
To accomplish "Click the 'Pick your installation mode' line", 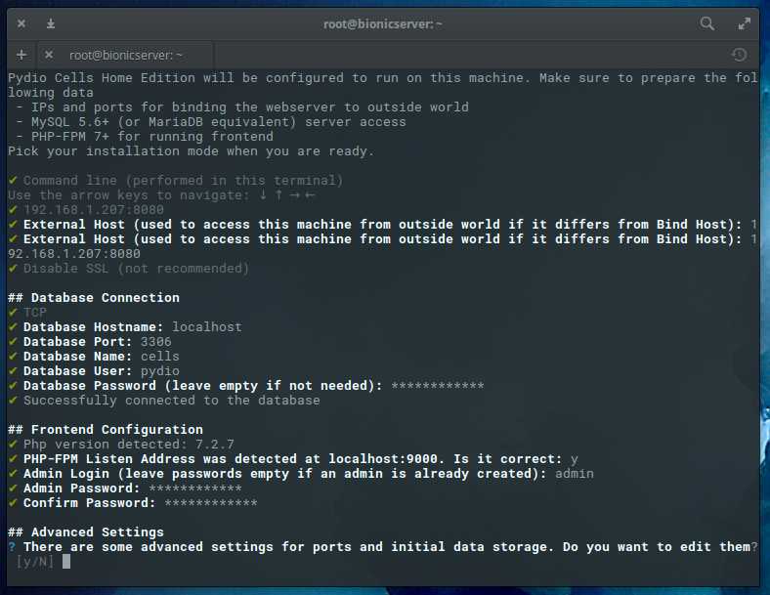I will [x=191, y=151].
